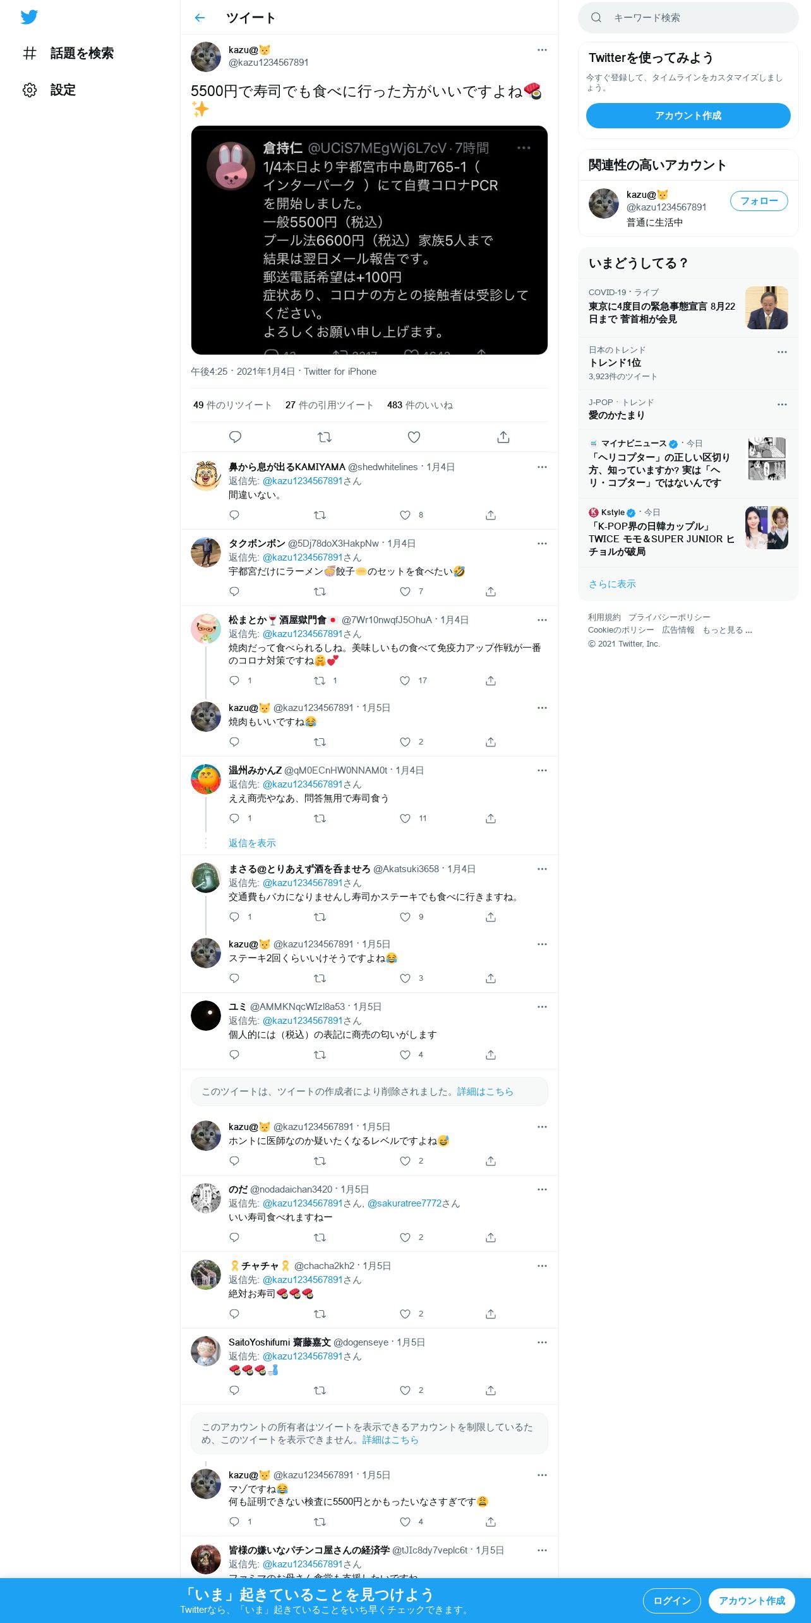Go back with the arrow next to ツイート

pos(200,18)
